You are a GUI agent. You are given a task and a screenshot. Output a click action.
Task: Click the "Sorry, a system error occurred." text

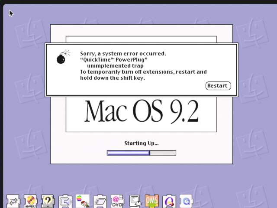pyautogui.click(x=123, y=54)
